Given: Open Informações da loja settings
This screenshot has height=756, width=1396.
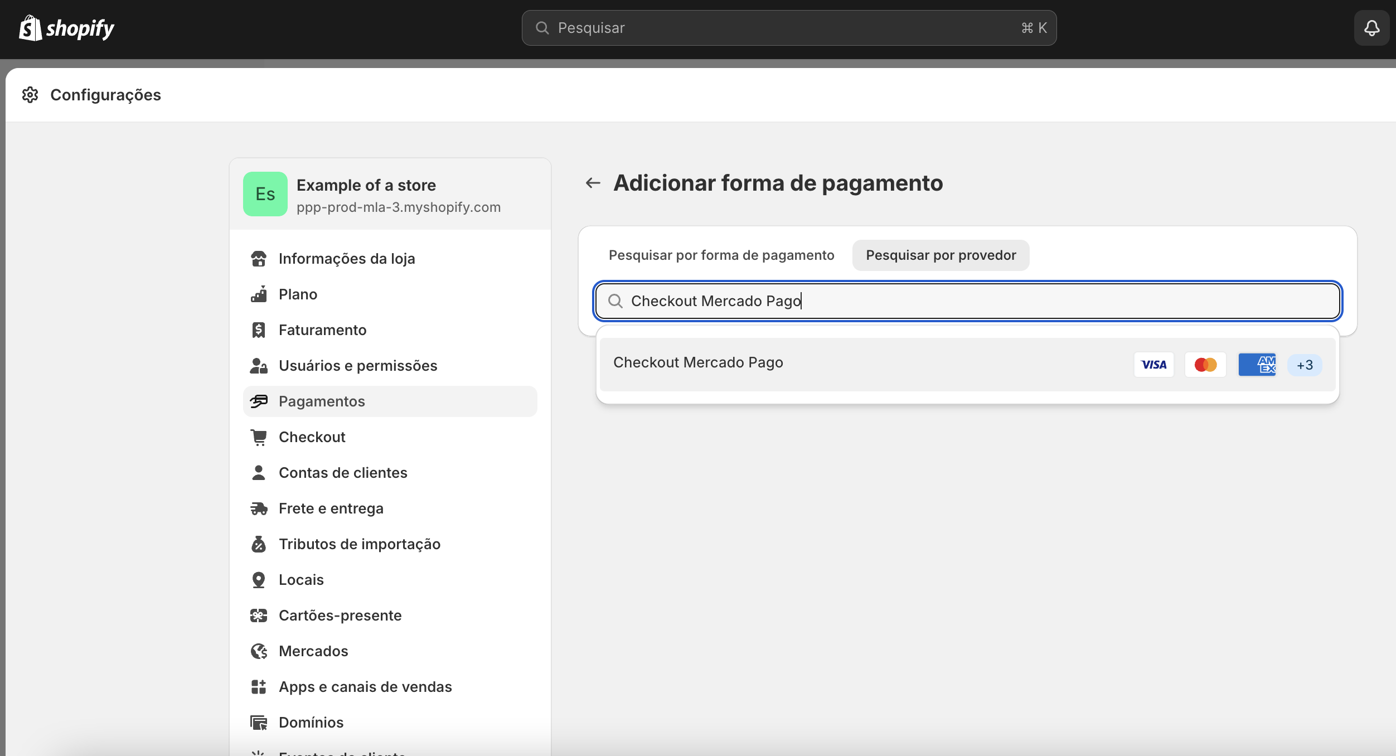Looking at the screenshot, I should [x=390, y=259].
